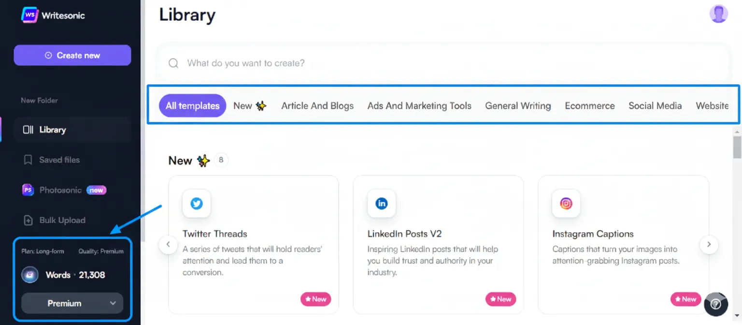This screenshot has width=742, height=325.
Task: Click the user profile avatar
Action: [x=718, y=14]
